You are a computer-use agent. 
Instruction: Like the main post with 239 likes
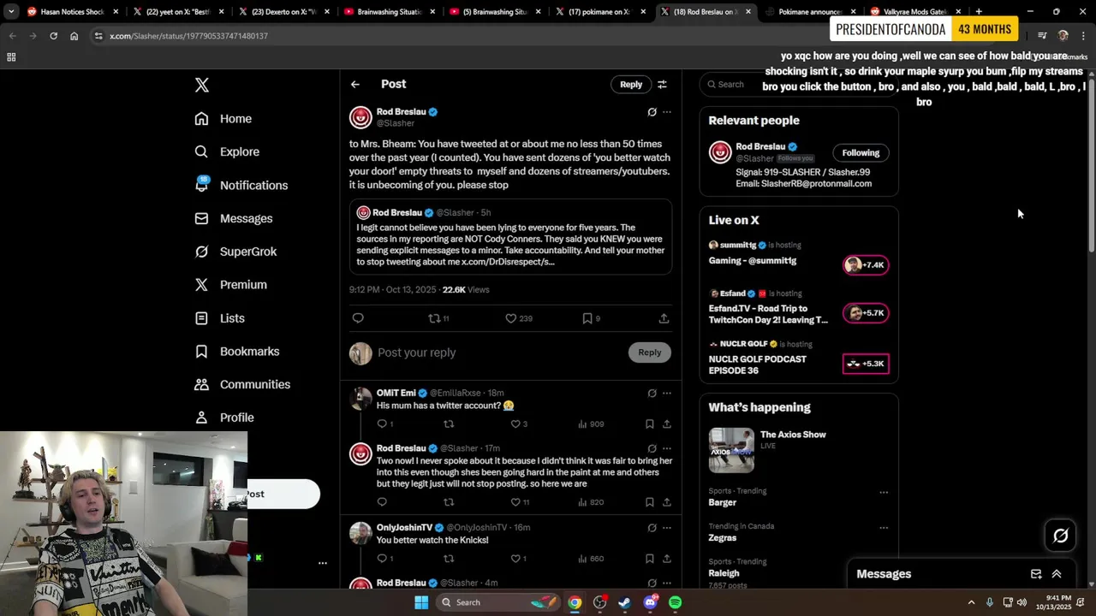[x=519, y=318]
